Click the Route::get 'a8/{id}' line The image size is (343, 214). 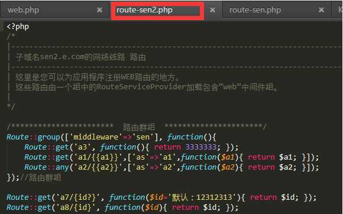tap(122, 207)
